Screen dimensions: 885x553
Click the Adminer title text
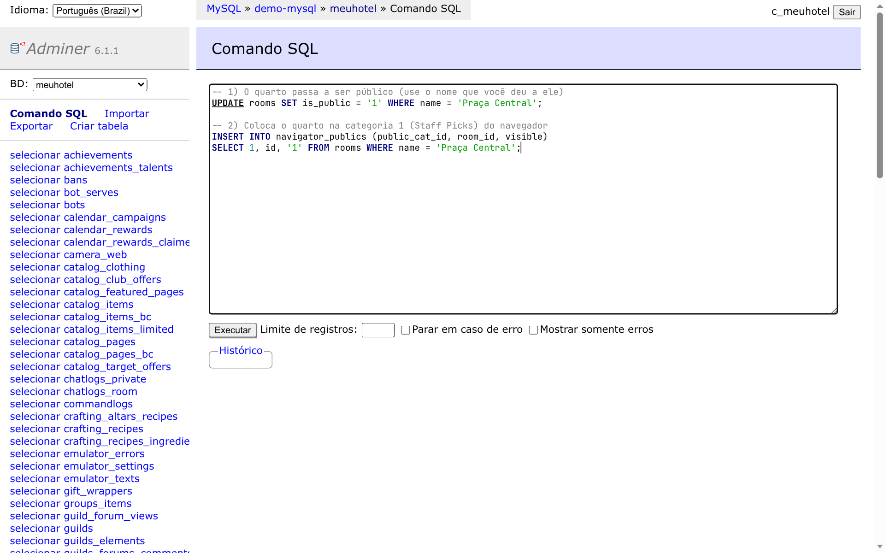58,49
